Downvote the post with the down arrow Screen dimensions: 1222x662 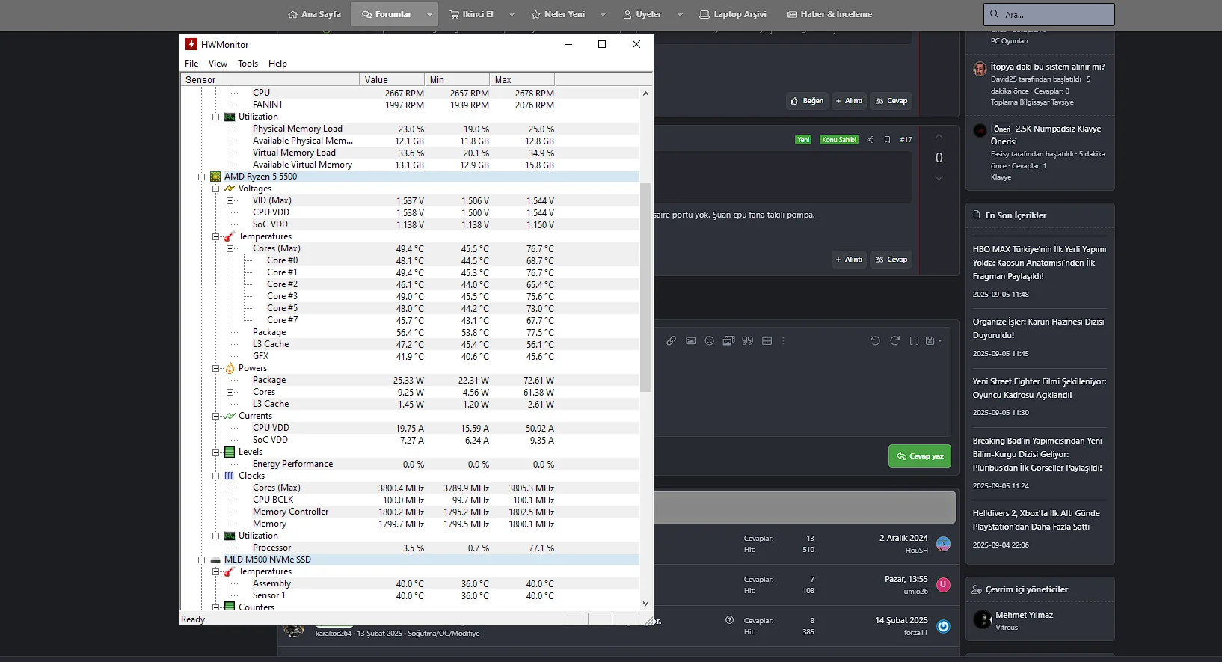(x=939, y=178)
